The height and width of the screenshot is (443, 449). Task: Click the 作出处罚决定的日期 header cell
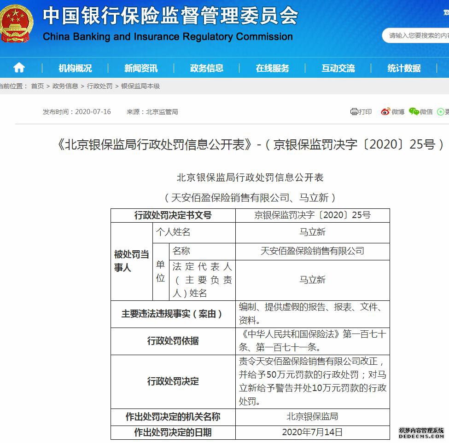173,433
